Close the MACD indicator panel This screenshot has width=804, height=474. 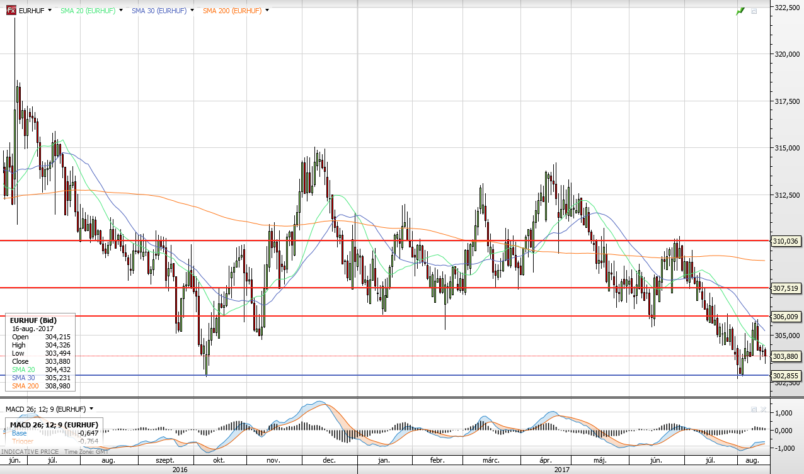pyautogui.click(x=764, y=409)
